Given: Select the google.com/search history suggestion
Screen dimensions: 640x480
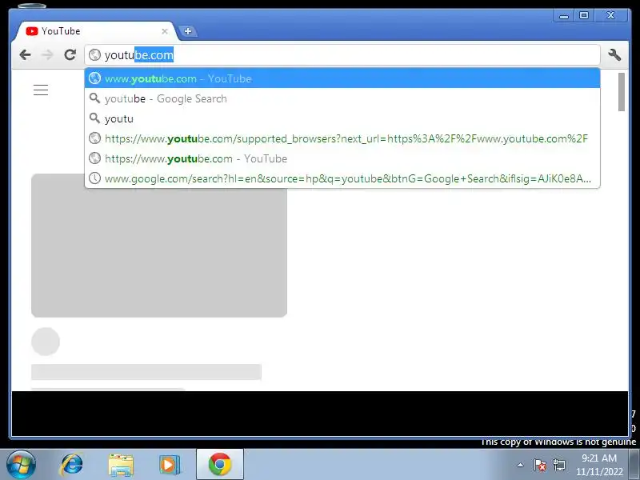Looking at the screenshot, I should coord(342,178).
